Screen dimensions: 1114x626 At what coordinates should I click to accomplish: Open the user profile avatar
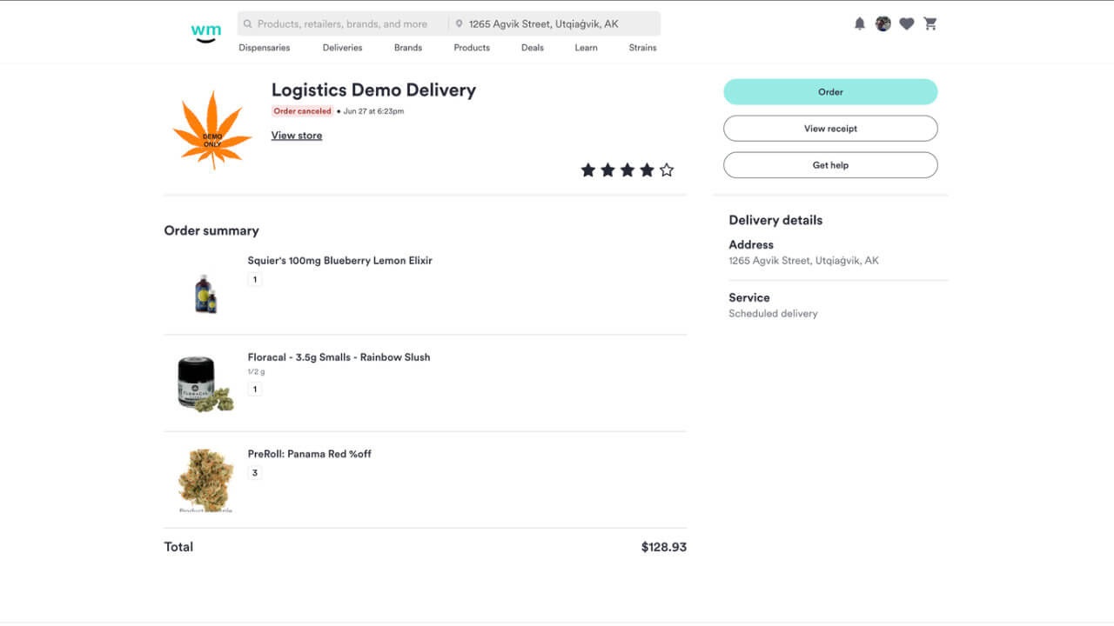click(x=883, y=23)
